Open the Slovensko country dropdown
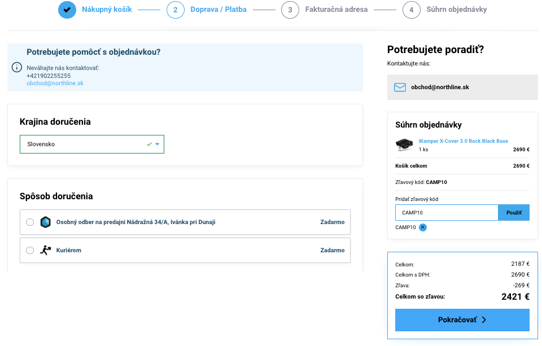The width and height of the screenshot is (542, 346). (85, 144)
